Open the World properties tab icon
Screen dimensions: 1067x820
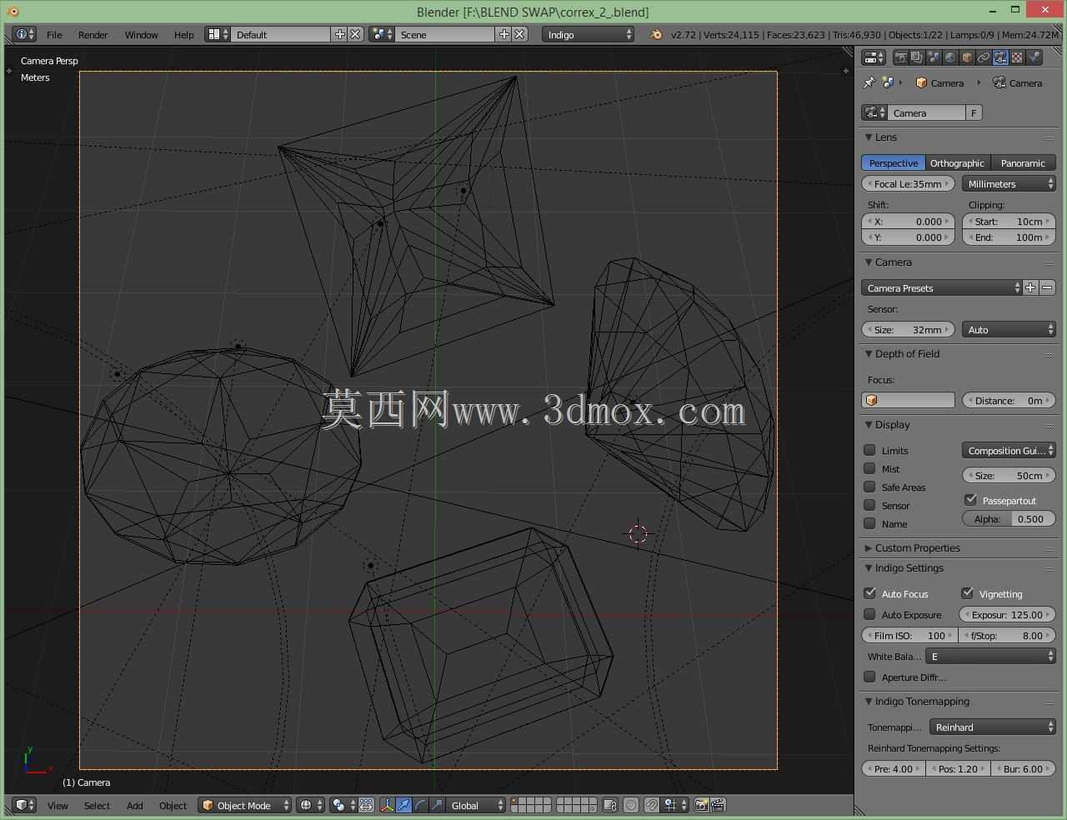[950, 57]
